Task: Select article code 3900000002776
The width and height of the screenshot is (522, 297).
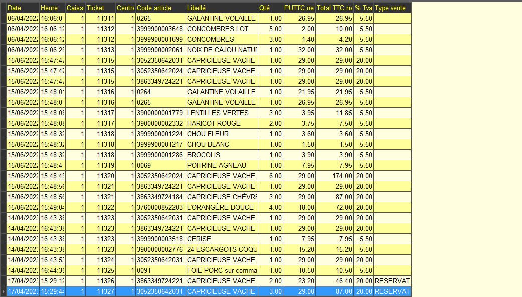Action: point(161,250)
